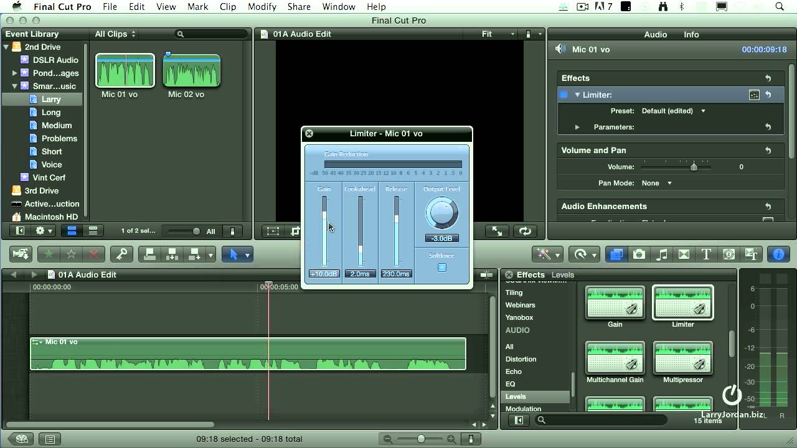
Task: Select the EQ audio effects category
Action: click(x=511, y=384)
